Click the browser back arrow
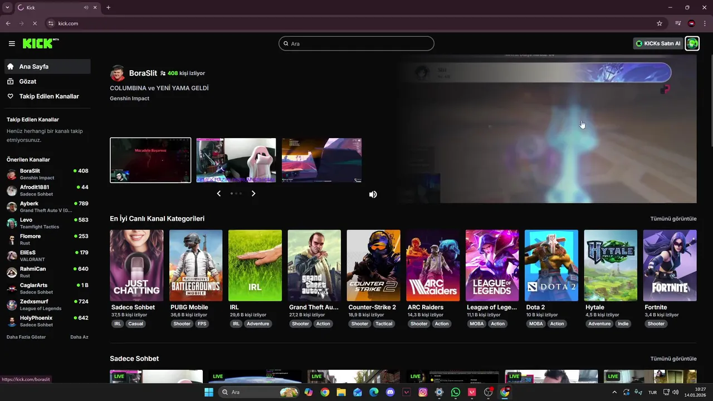This screenshot has width=713, height=401. point(8,23)
